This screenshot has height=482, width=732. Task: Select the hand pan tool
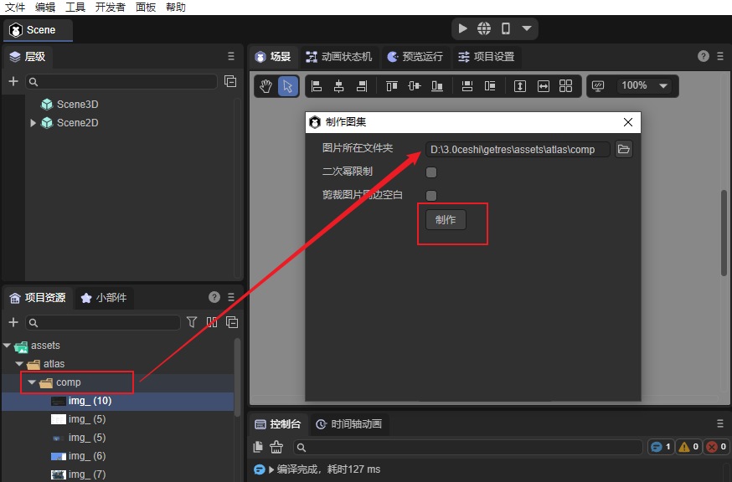pyautogui.click(x=266, y=86)
